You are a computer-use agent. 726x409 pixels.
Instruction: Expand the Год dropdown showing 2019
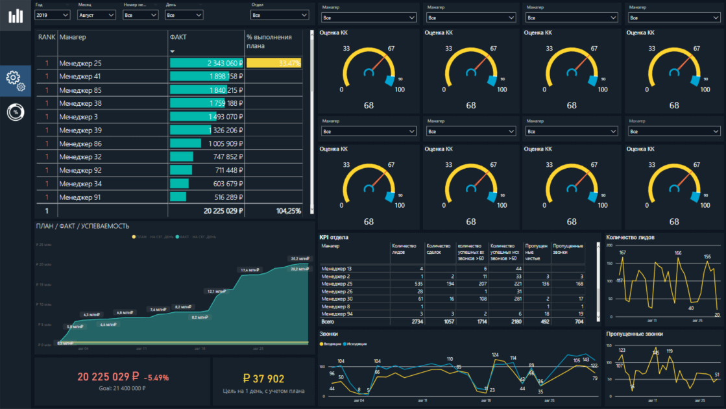53,14
